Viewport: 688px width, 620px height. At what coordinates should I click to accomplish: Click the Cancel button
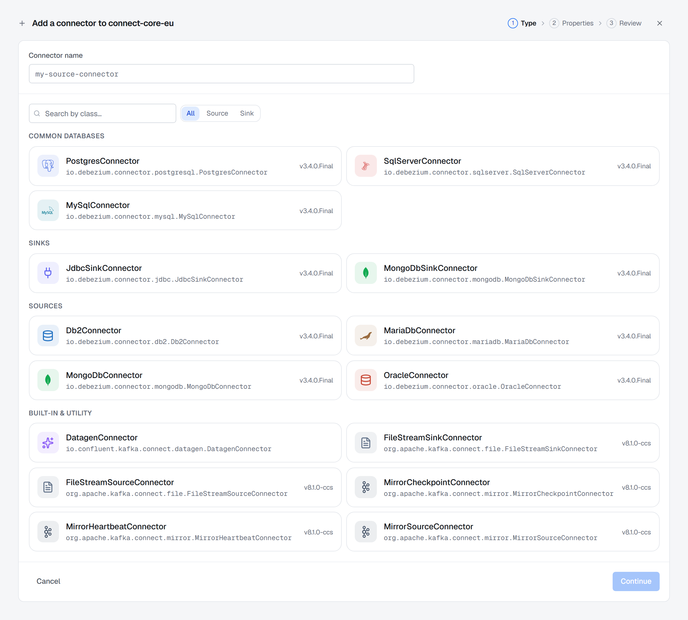click(48, 581)
